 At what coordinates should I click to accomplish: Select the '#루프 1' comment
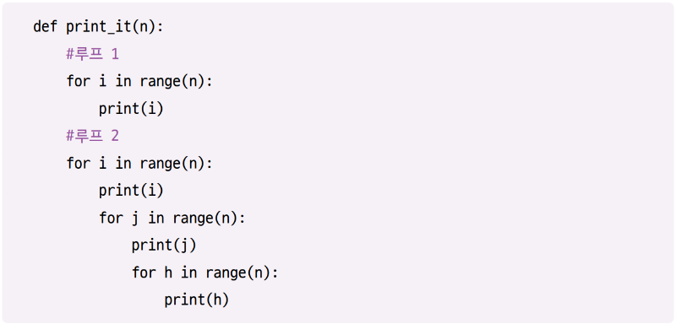pos(93,54)
